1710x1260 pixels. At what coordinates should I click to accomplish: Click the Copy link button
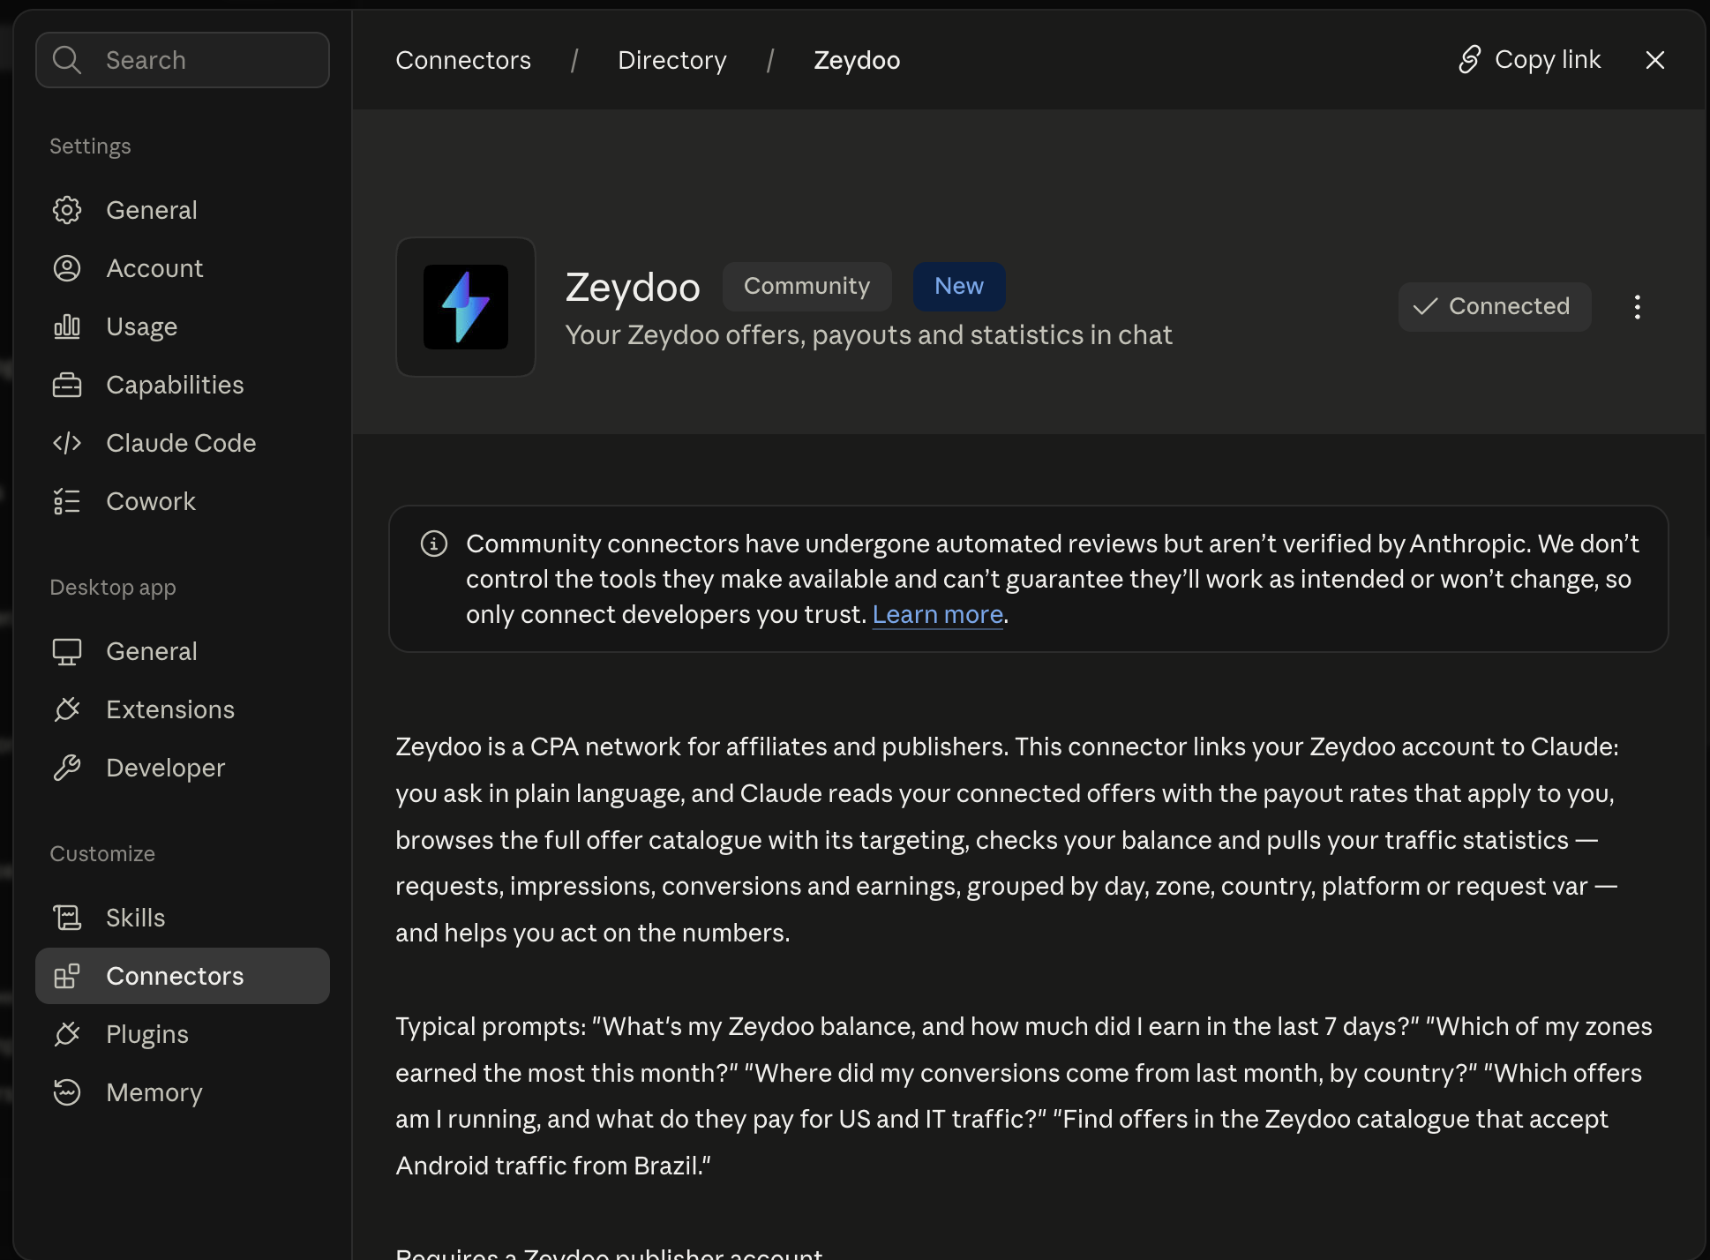pyautogui.click(x=1529, y=60)
